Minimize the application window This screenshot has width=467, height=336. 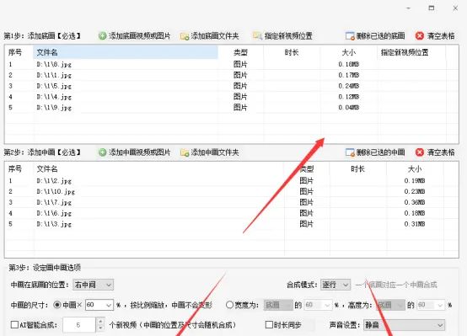pos(409,8)
